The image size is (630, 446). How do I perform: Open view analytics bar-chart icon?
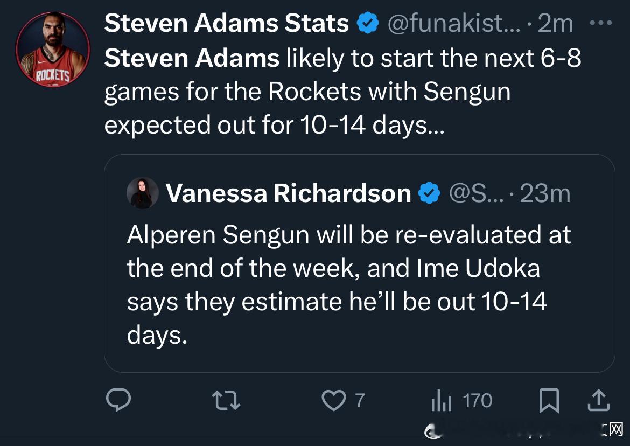coord(440,401)
